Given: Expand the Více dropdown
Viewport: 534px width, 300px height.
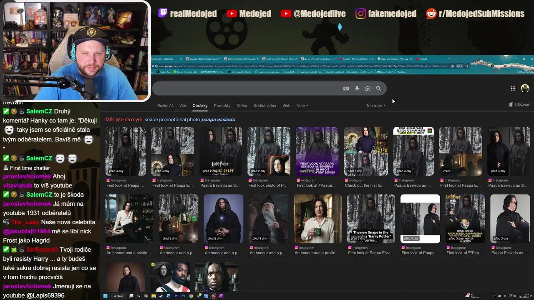Looking at the screenshot, I should click(x=302, y=105).
